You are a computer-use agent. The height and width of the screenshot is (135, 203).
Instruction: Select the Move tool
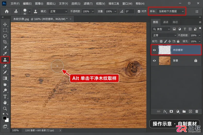point(5,24)
